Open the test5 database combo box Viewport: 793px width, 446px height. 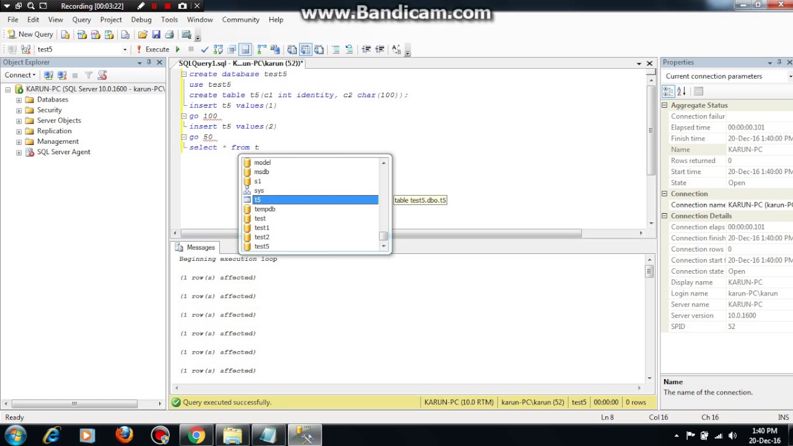click(82, 50)
